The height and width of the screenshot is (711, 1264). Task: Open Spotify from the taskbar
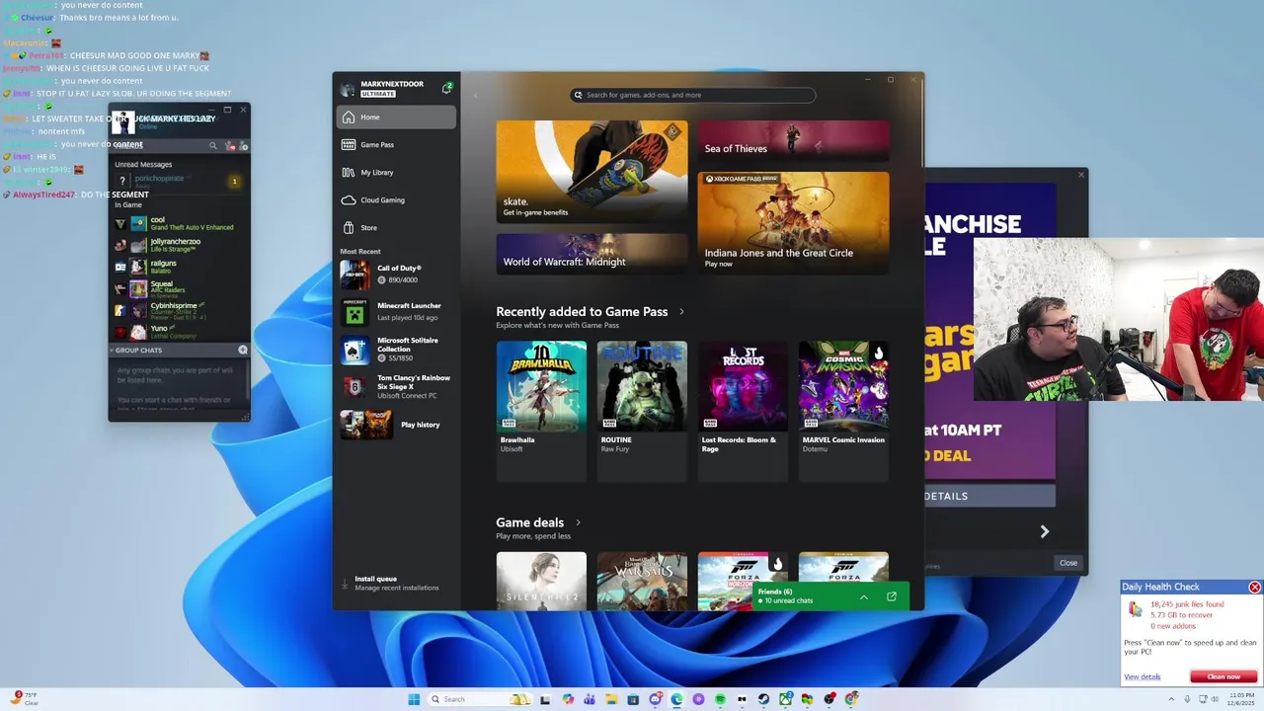coord(720,699)
